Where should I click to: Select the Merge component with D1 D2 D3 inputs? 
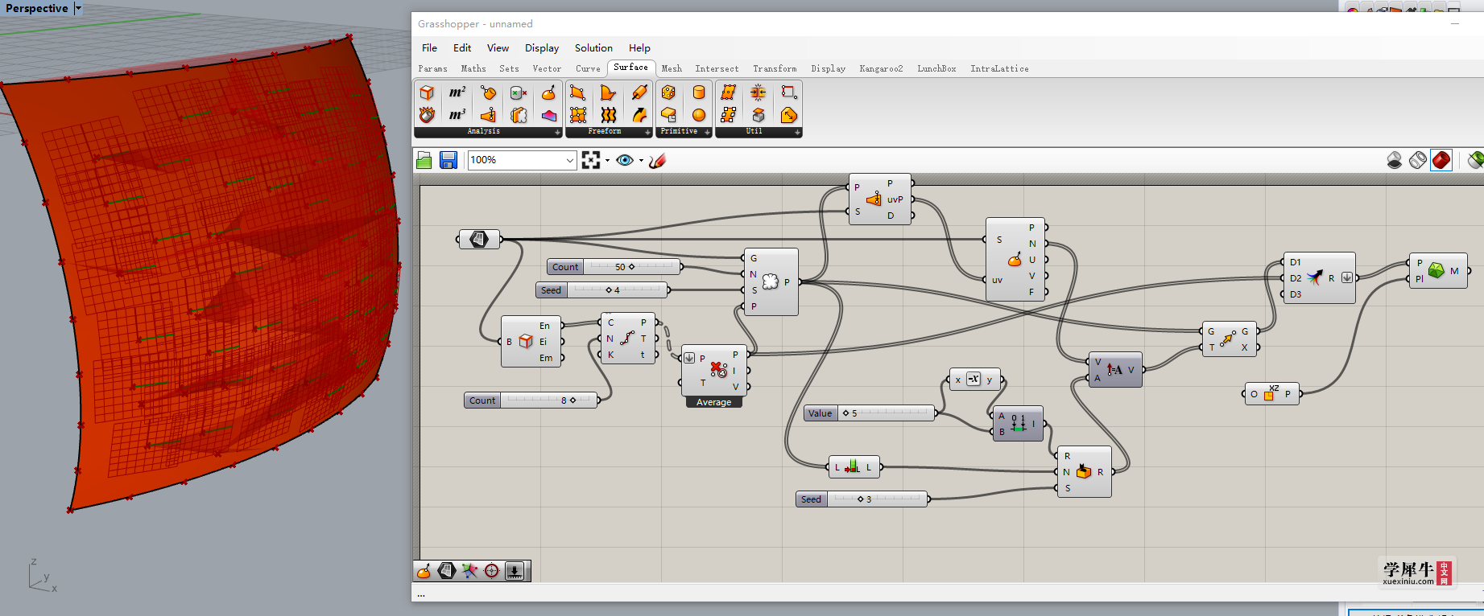click(x=1318, y=277)
